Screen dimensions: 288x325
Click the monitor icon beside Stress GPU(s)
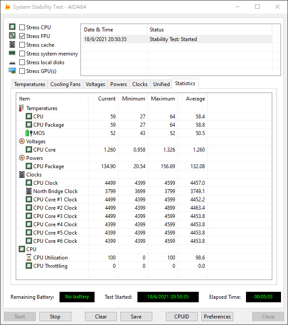(x=12, y=71)
